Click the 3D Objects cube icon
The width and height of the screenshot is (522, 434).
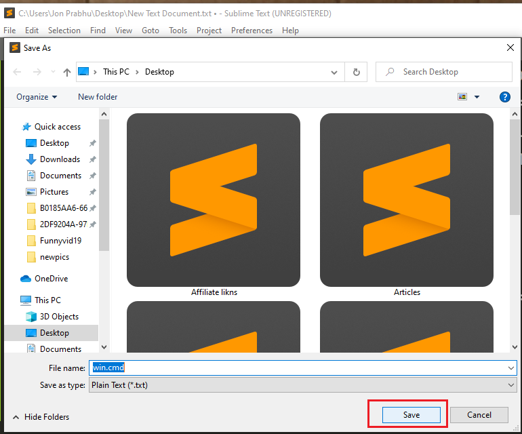(31, 317)
